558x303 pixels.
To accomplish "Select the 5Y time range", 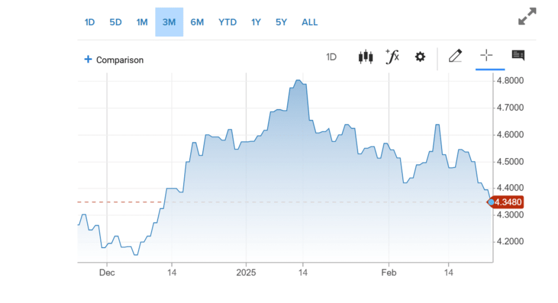I will tap(281, 22).
